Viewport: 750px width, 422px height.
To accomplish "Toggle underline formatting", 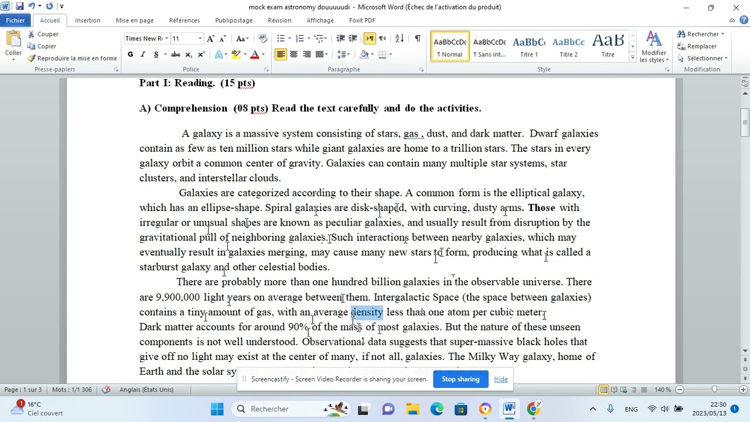I will click(156, 55).
